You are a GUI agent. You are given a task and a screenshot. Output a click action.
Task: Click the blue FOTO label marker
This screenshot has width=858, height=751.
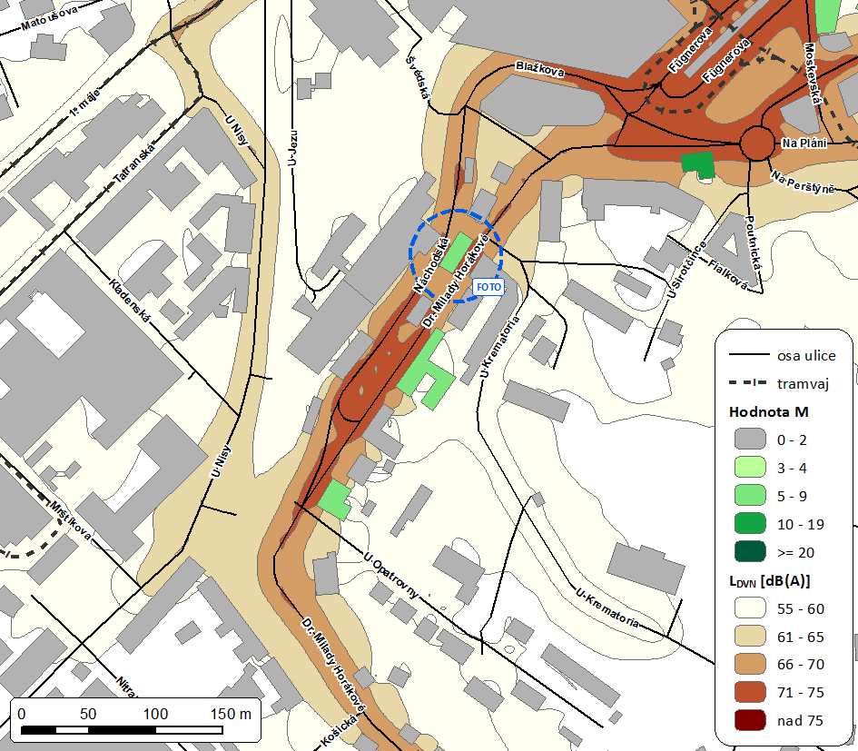[x=488, y=287]
